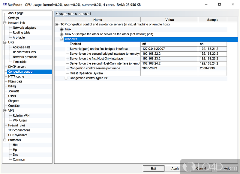240x174 pixels.
Task: Select the HTTP cache item
Action: pos(16,77)
